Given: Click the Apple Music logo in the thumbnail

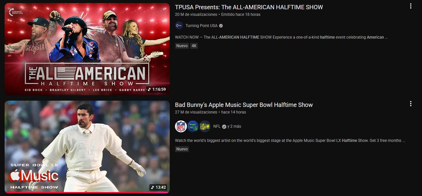Looking at the screenshot, I should click(x=34, y=176).
